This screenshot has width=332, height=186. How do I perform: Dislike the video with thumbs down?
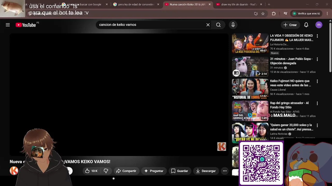point(106,171)
